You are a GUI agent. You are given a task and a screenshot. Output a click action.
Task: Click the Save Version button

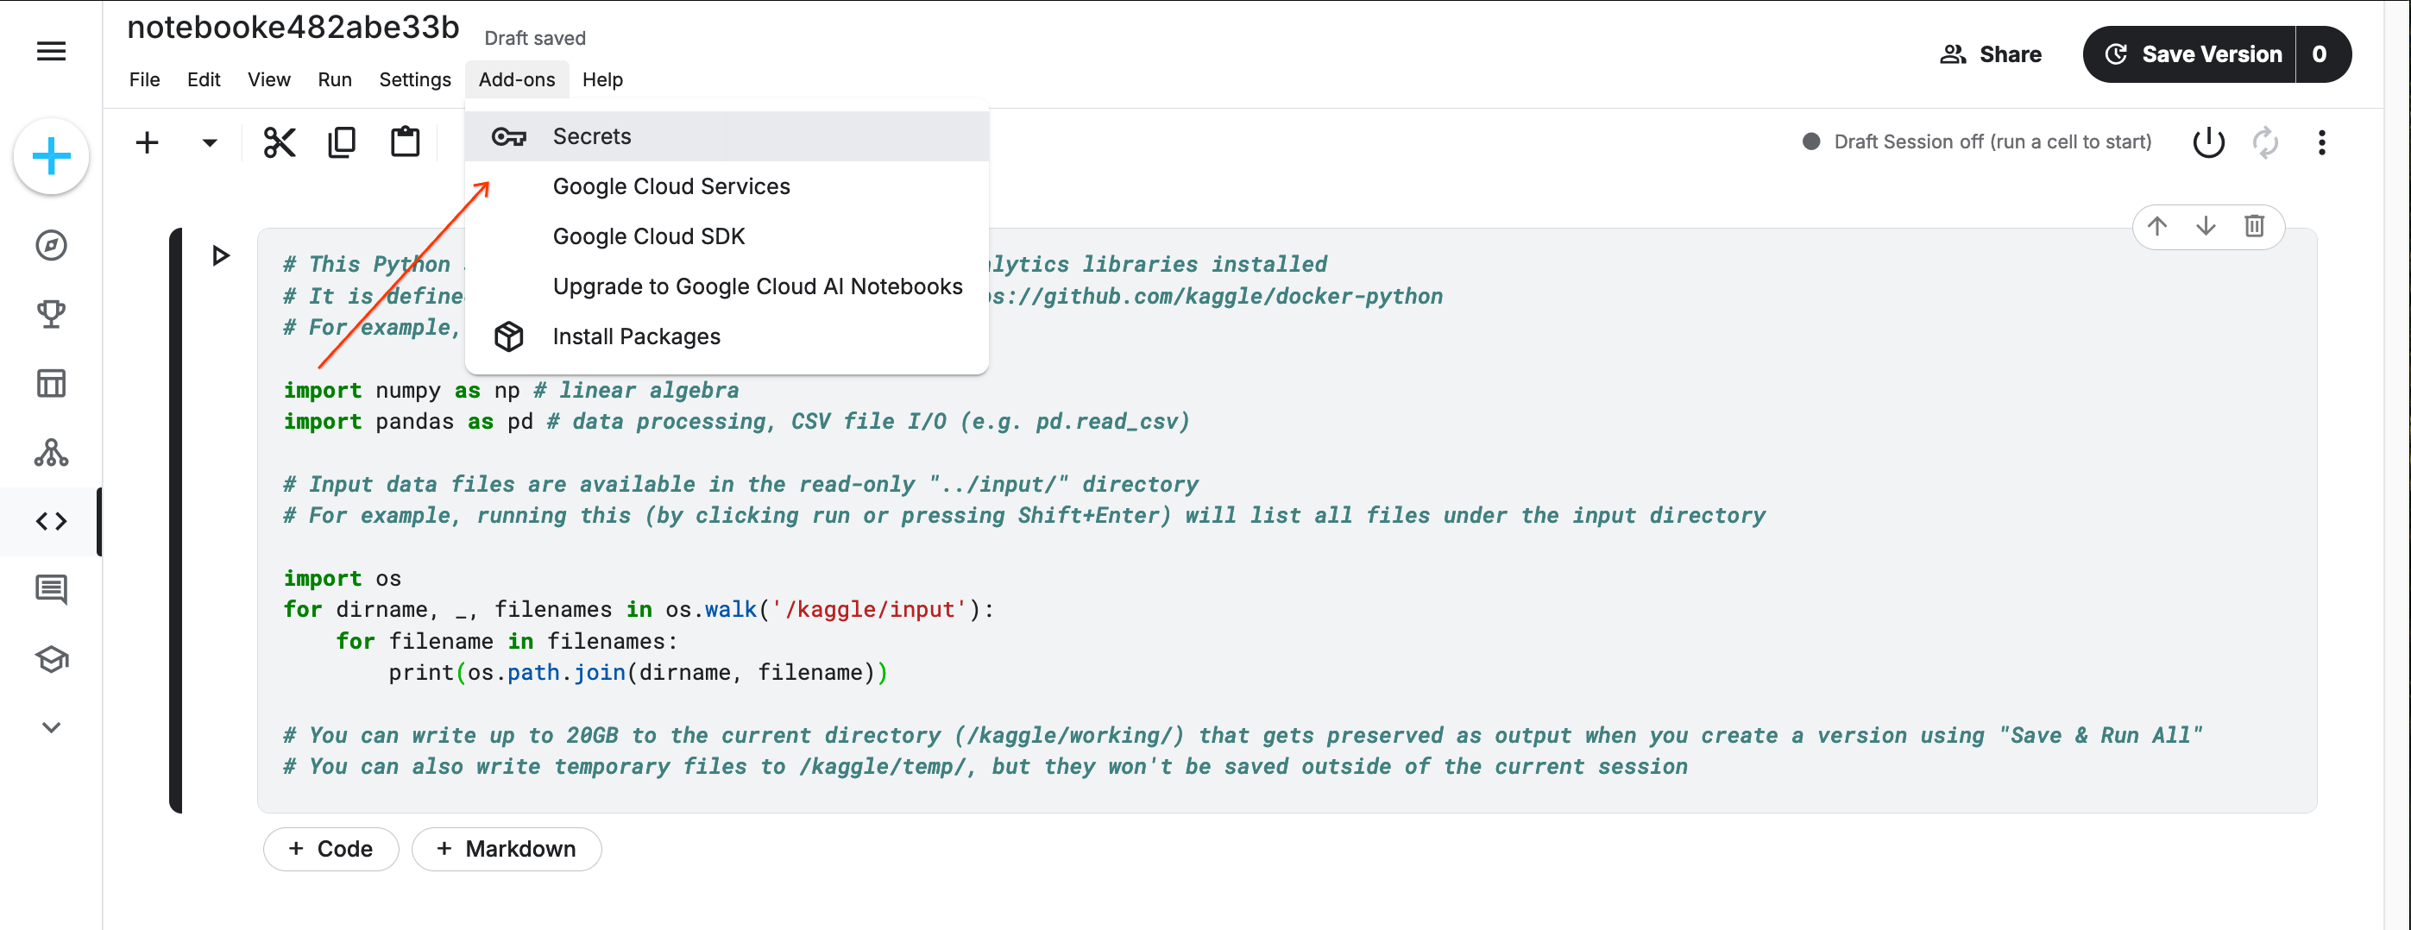tap(2192, 54)
